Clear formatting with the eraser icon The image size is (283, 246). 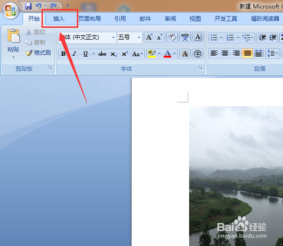172,37
